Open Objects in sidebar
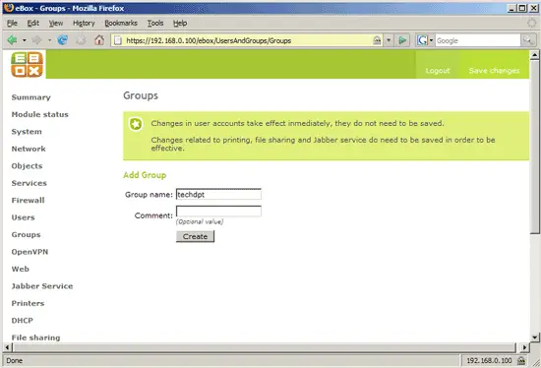The width and height of the screenshot is (541, 368). (x=27, y=166)
